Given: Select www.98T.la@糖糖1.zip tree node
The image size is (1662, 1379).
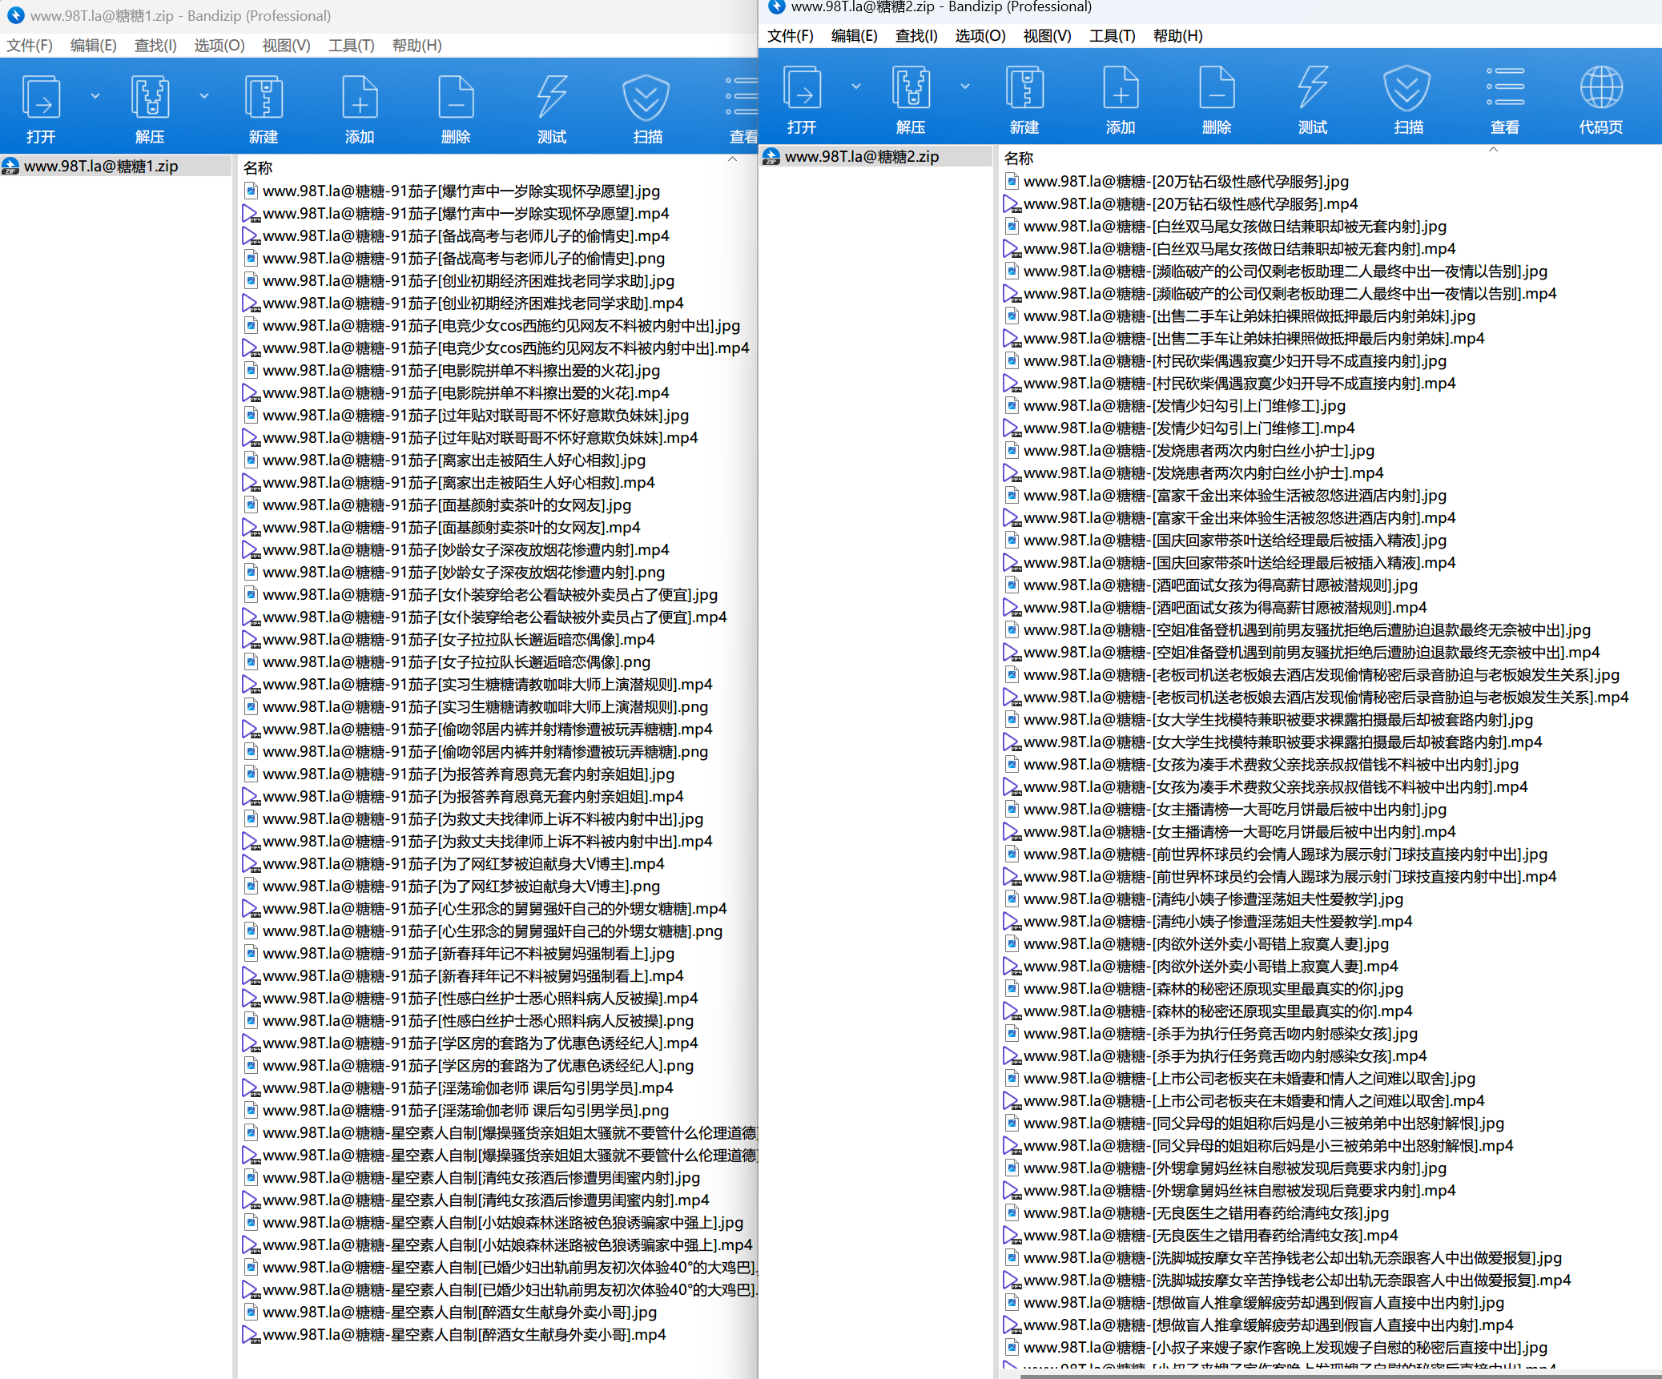Looking at the screenshot, I should (101, 167).
